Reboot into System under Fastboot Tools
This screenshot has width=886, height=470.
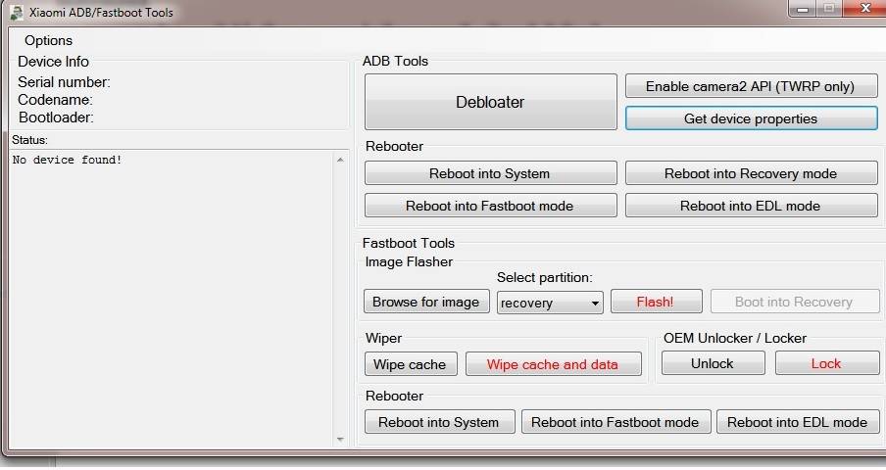click(440, 422)
